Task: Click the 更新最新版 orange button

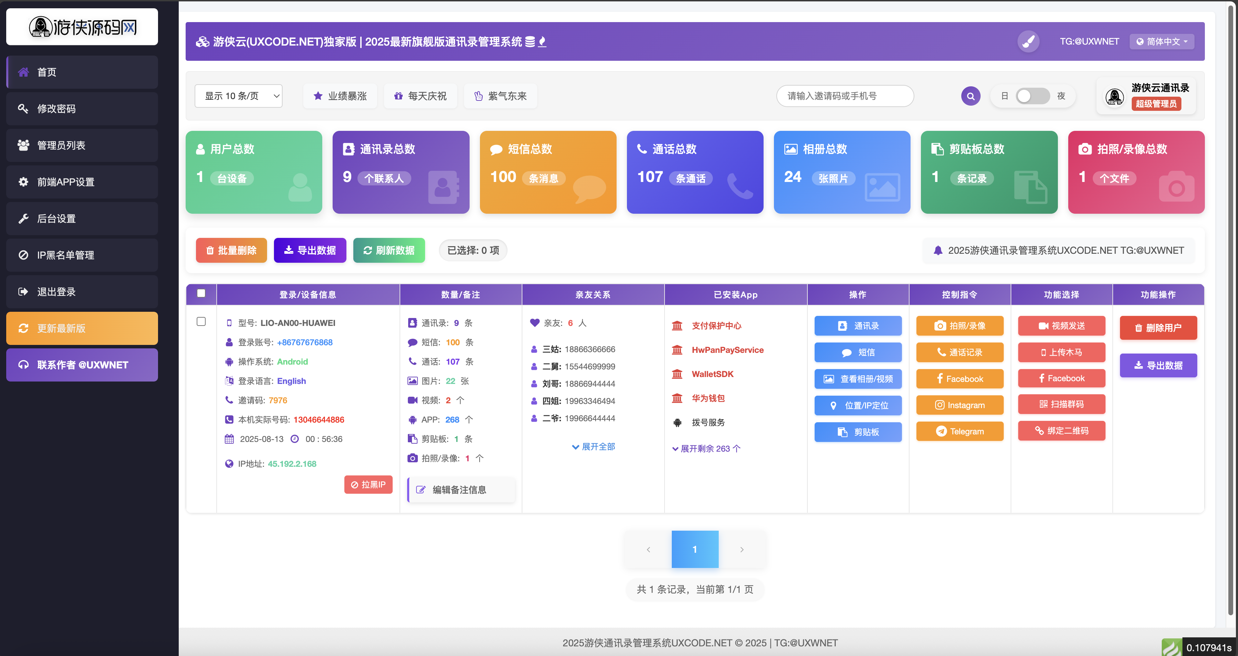Action: [82, 328]
